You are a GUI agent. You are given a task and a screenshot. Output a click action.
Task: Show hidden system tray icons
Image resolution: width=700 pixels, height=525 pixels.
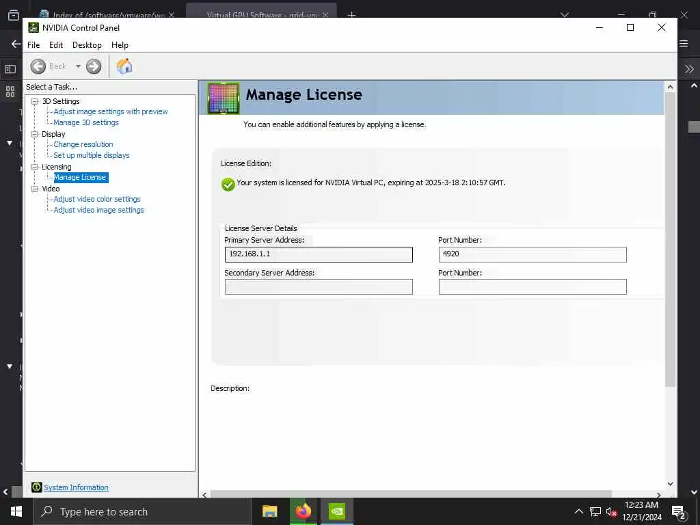coord(578,511)
